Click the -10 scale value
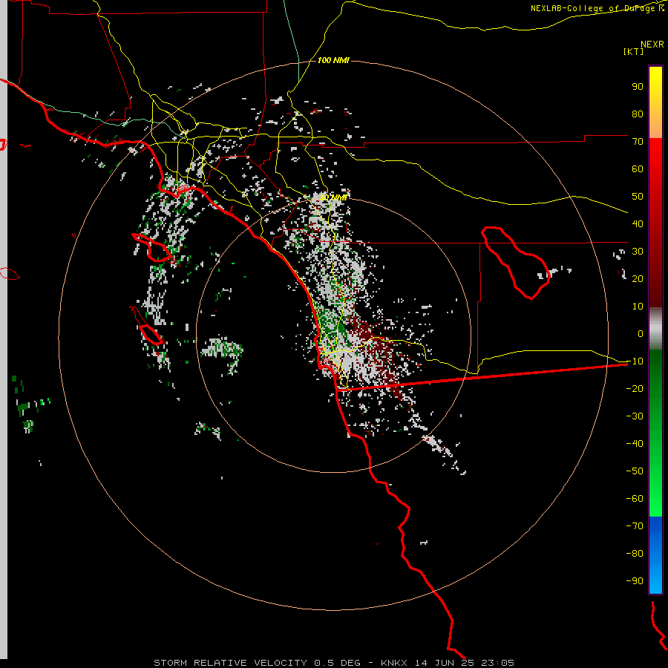The height and width of the screenshot is (668, 668). (x=635, y=361)
